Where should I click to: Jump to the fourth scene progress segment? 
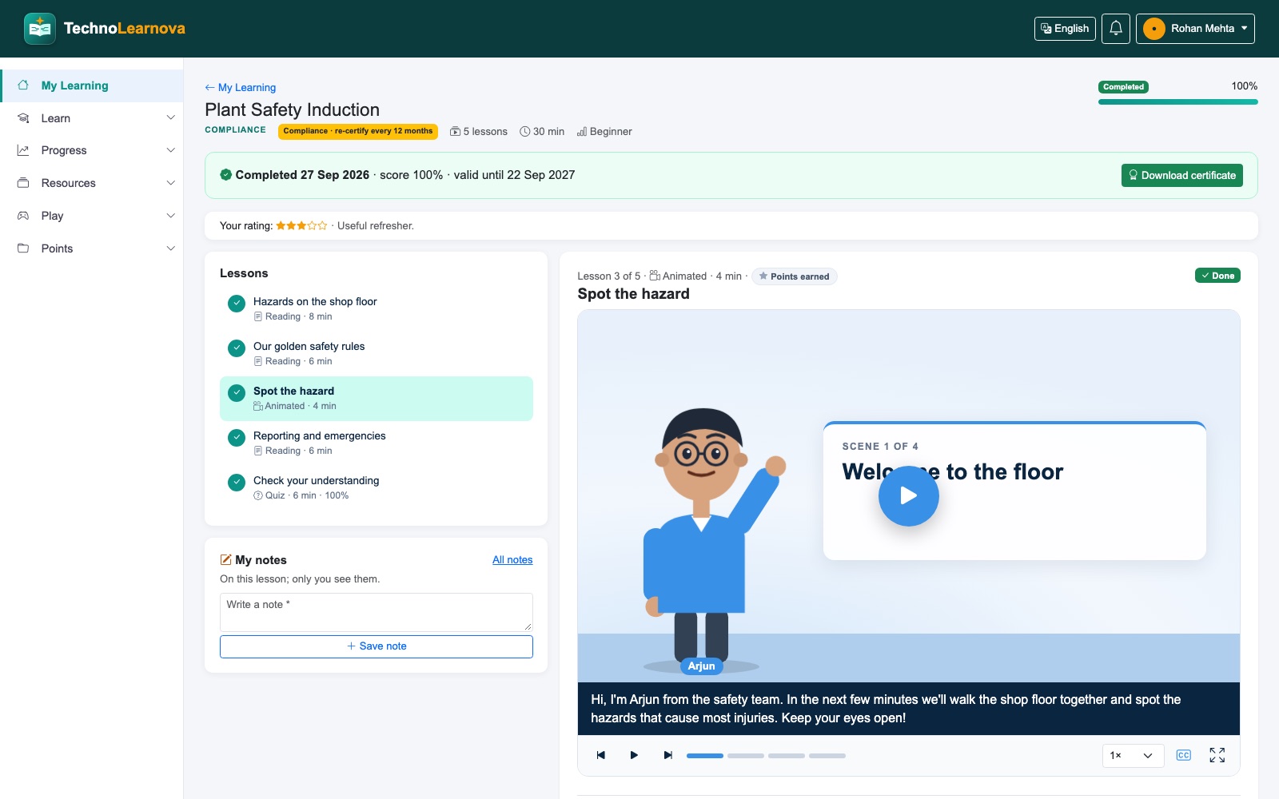(x=827, y=755)
